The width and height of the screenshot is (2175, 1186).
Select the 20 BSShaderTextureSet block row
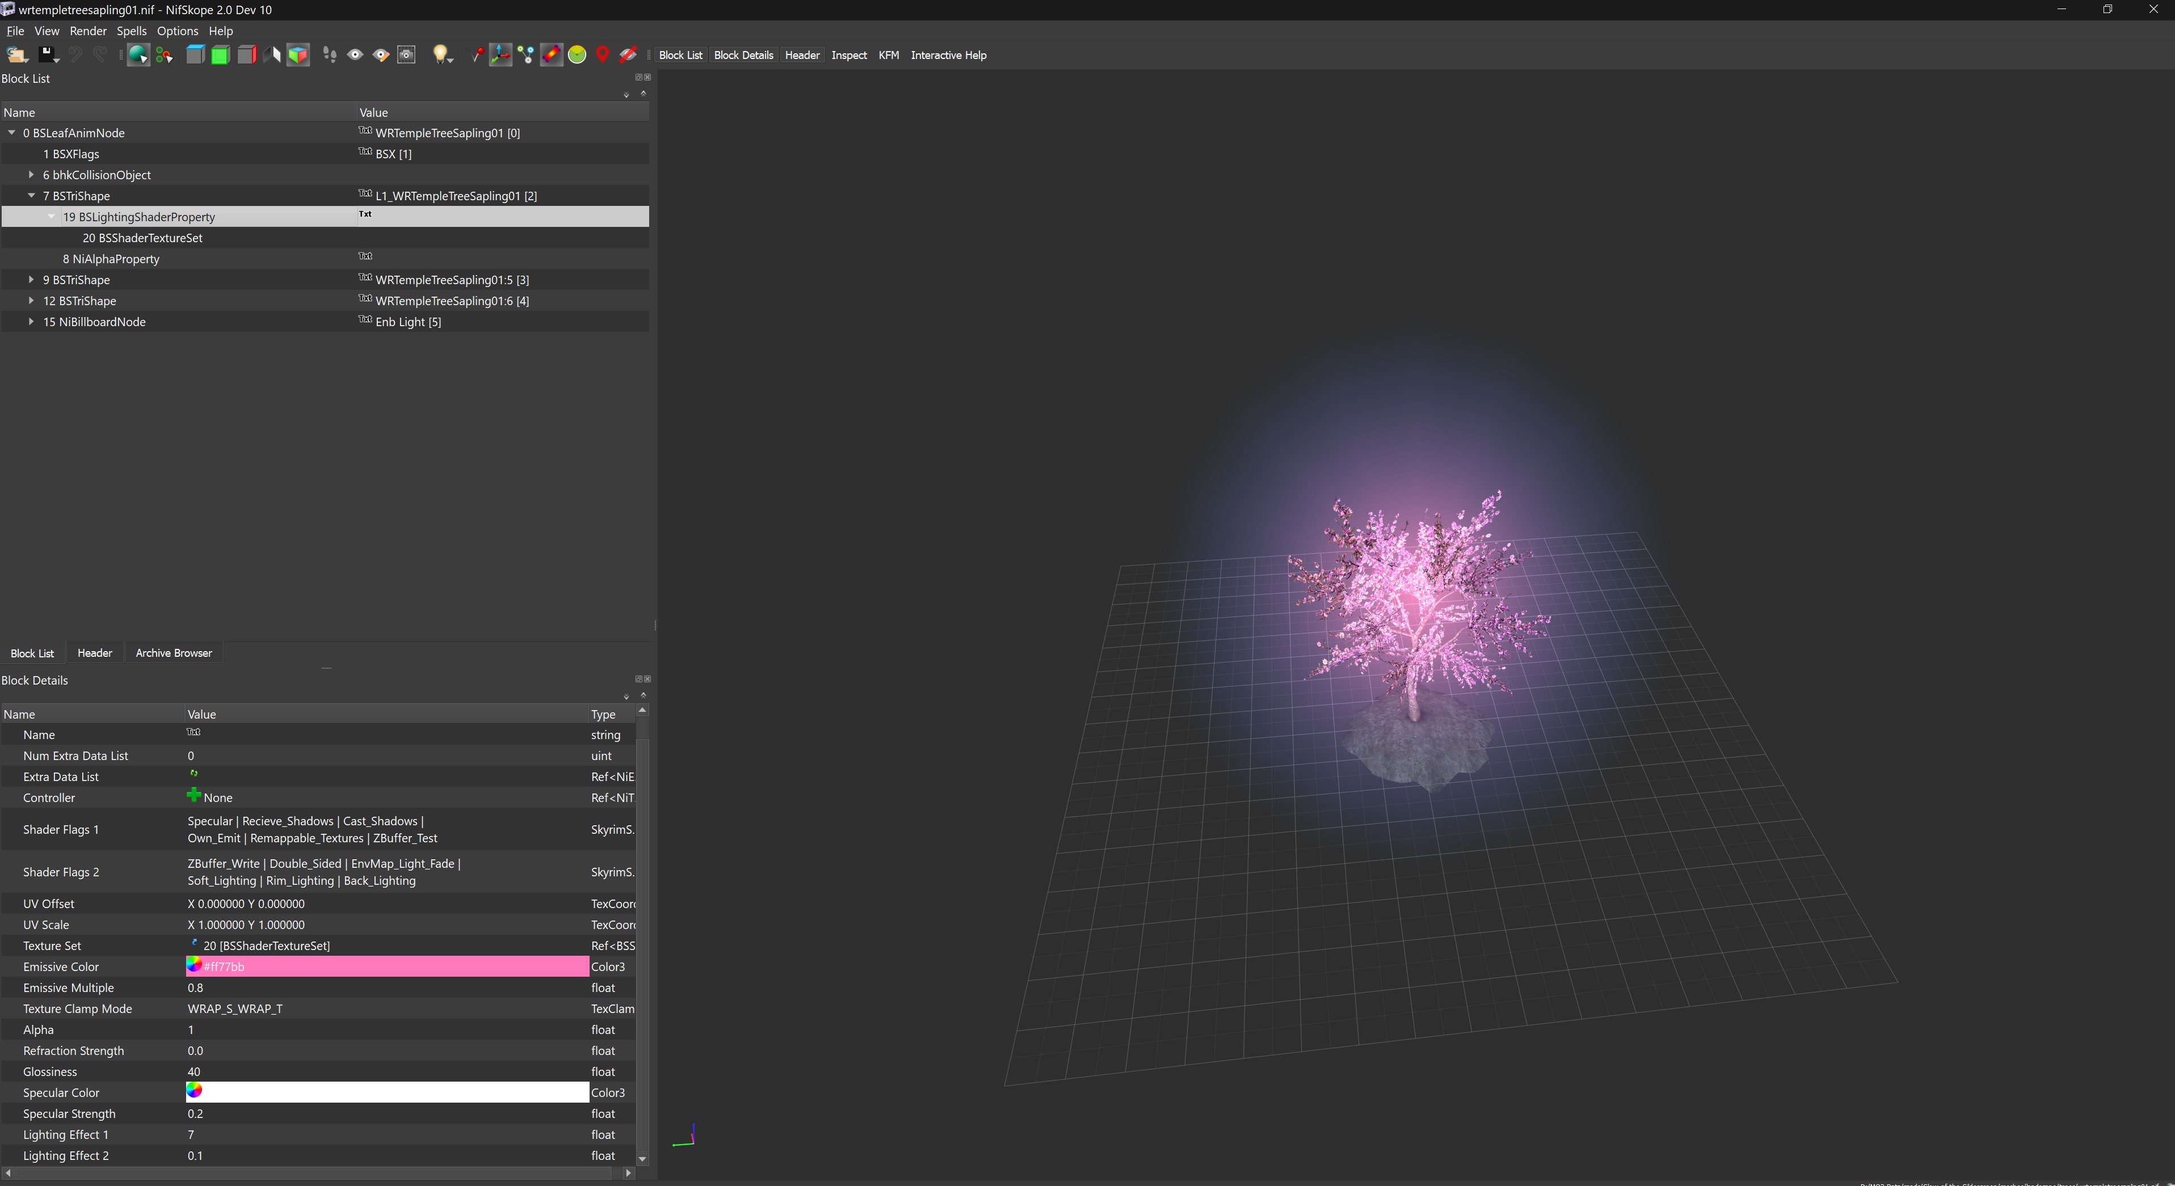pyautogui.click(x=142, y=238)
